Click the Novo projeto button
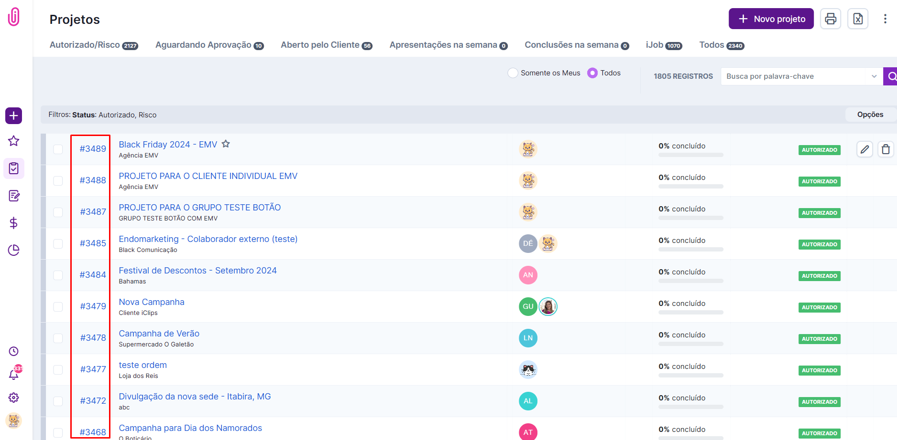The width and height of the screenshot is (897, 440). point(771,19)
